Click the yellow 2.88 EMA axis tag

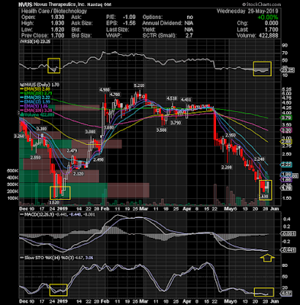click(x=285, y=142)
